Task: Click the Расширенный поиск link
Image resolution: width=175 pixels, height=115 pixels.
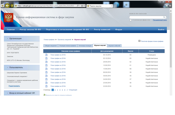Action: 160,20
